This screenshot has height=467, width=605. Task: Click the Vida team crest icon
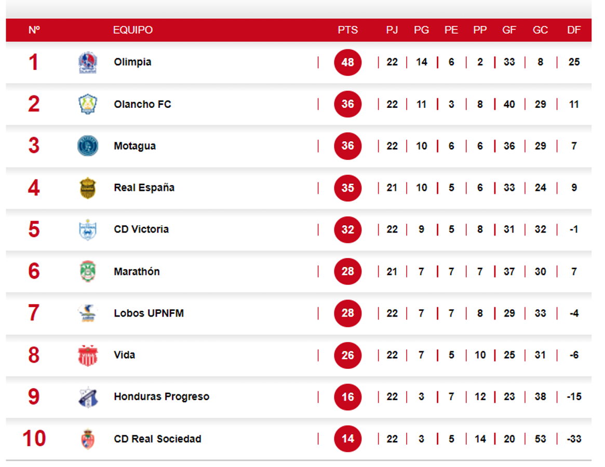(x=87, y=355)
